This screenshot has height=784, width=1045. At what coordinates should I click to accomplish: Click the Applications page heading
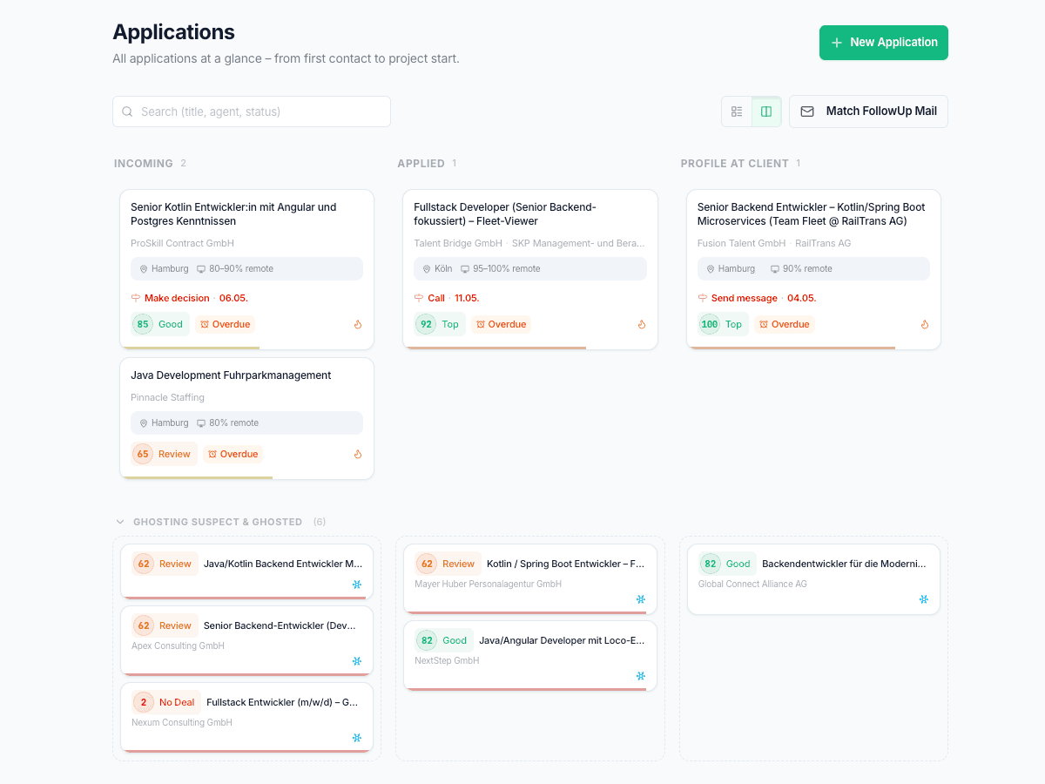click(174, 32)
